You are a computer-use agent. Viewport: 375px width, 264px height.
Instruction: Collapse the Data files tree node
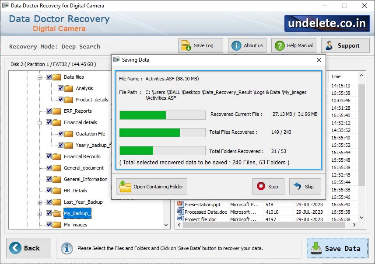click(x=39, y=76)
